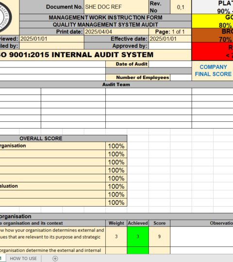The height and width of the screenshot is (262, 233).
Task: Select the 2025/01/01 cell beside Reviewed
Action: pos(51,39)
